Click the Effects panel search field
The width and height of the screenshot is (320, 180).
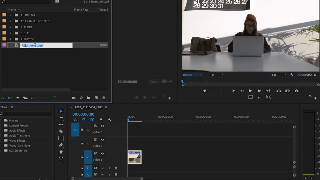(x=26, y=114)
